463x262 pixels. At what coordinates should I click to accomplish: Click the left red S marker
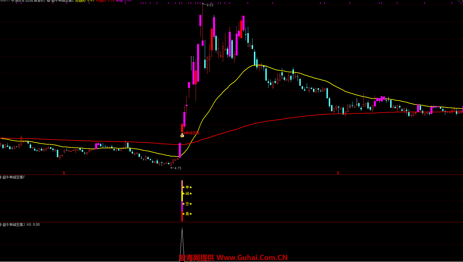pyautogui.click(x=64, y=173)
